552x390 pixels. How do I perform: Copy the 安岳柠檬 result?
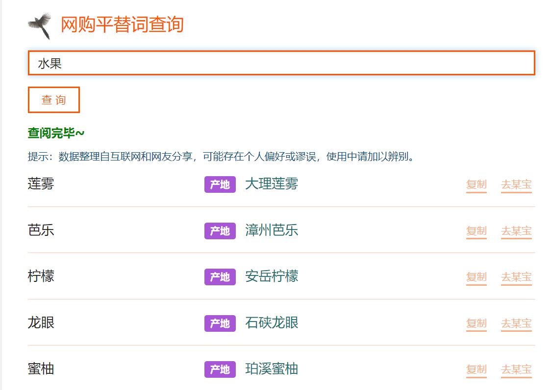click(476, 277)
